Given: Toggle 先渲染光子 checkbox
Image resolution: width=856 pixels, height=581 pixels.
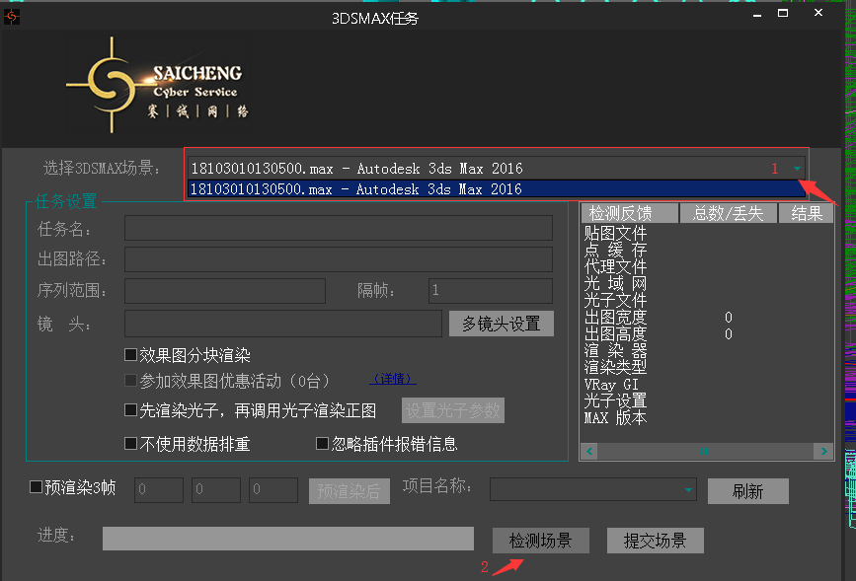Looking at the screenshot, I should pyautogui.click(x=130, y=410).
